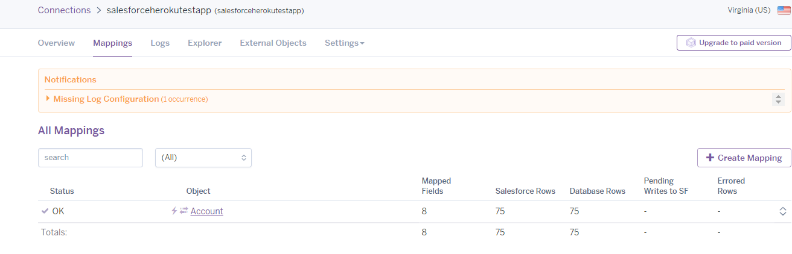Expand the Account row actions chevron

click(x=782, y=211)
